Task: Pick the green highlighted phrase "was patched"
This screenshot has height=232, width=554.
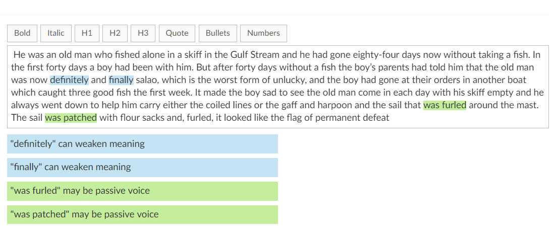Action: (71, 117)
